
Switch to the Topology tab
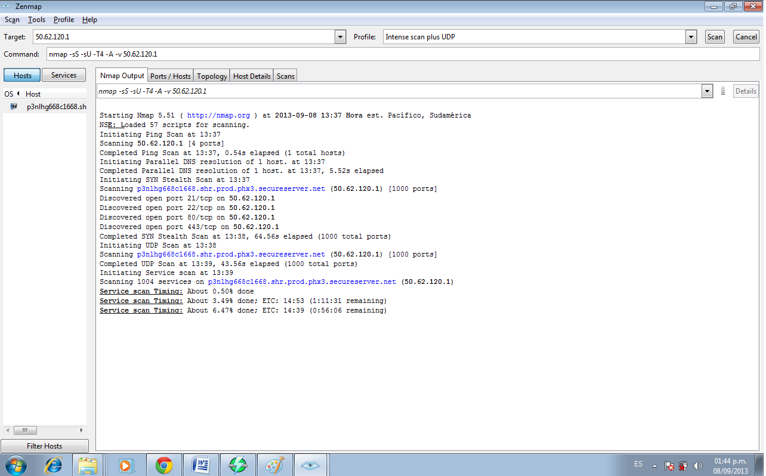click(212, 76)
